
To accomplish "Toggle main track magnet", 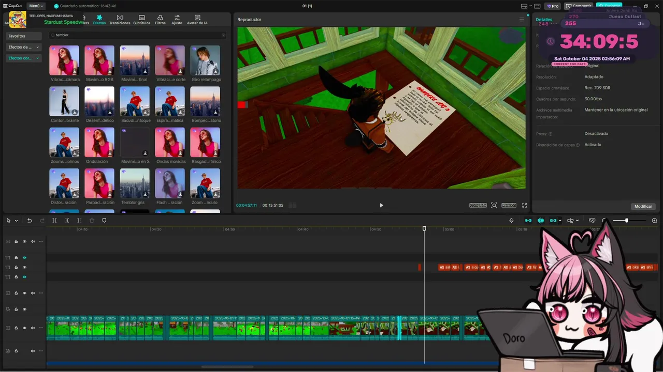I will coord(528,221).
